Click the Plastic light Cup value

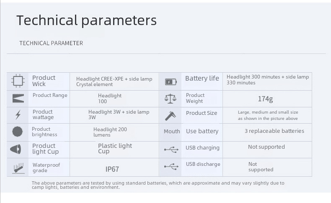click(x=115, y=149)
